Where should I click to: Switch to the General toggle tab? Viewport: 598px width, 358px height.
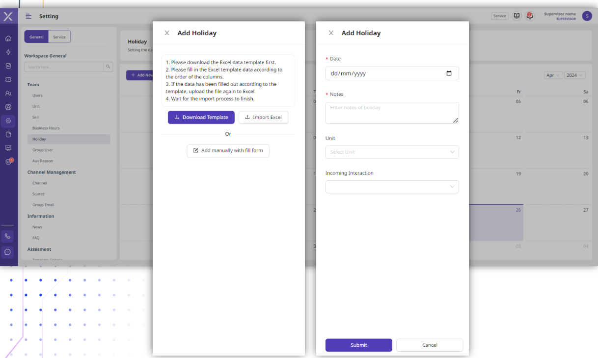click(x=36, y=37)
